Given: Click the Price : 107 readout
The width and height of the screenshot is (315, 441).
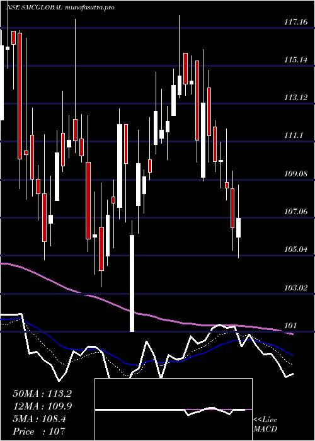Looking at the screenshot, I should pos(39,432).
